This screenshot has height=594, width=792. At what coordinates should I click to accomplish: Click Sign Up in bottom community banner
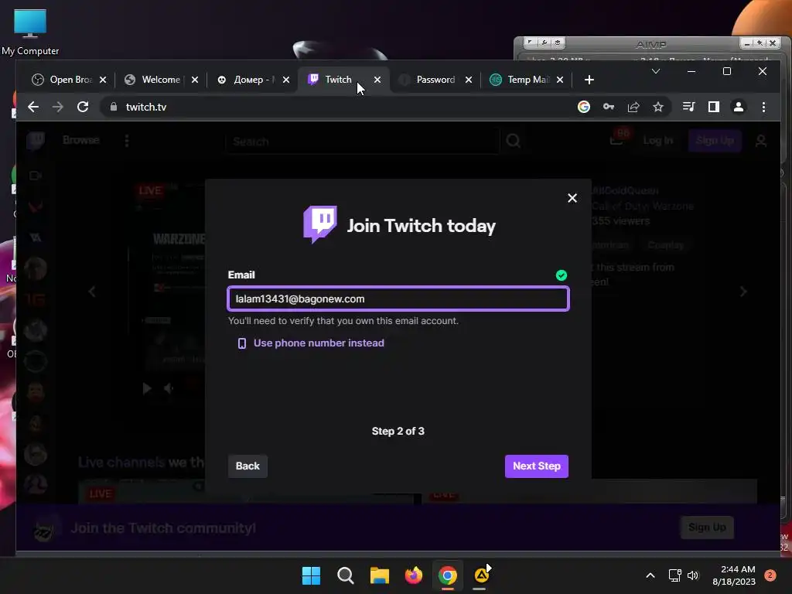click(707, 527)
